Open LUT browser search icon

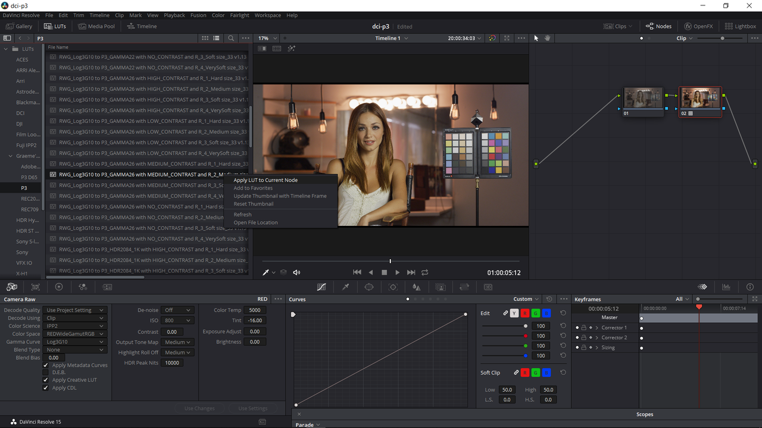point(231,38)
